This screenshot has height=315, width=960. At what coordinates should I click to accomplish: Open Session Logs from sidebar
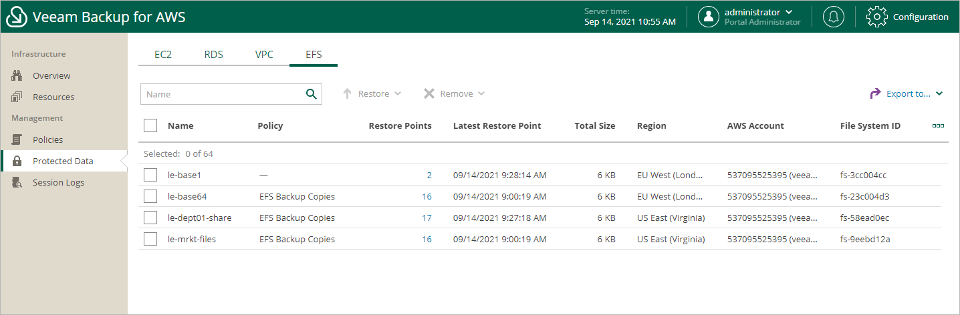[58, 182]
